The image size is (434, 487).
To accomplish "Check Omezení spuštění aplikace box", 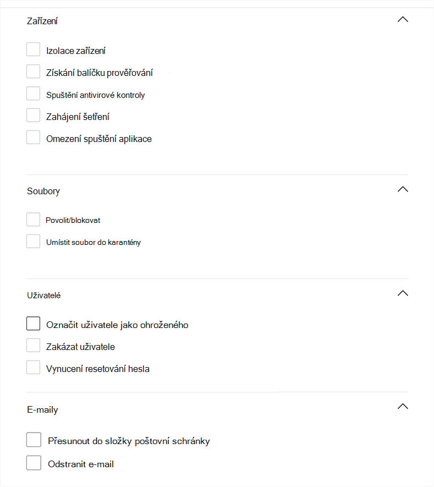I will click(x=34, y=138).
